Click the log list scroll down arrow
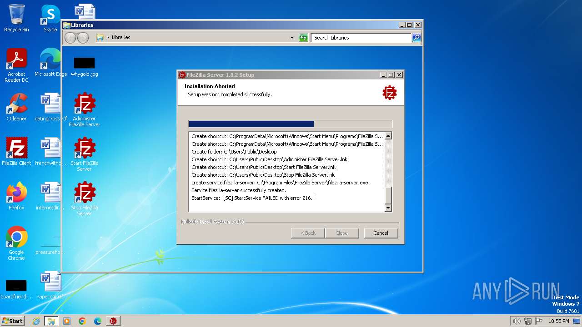The image size is (582, 327). tap(388, 208)
